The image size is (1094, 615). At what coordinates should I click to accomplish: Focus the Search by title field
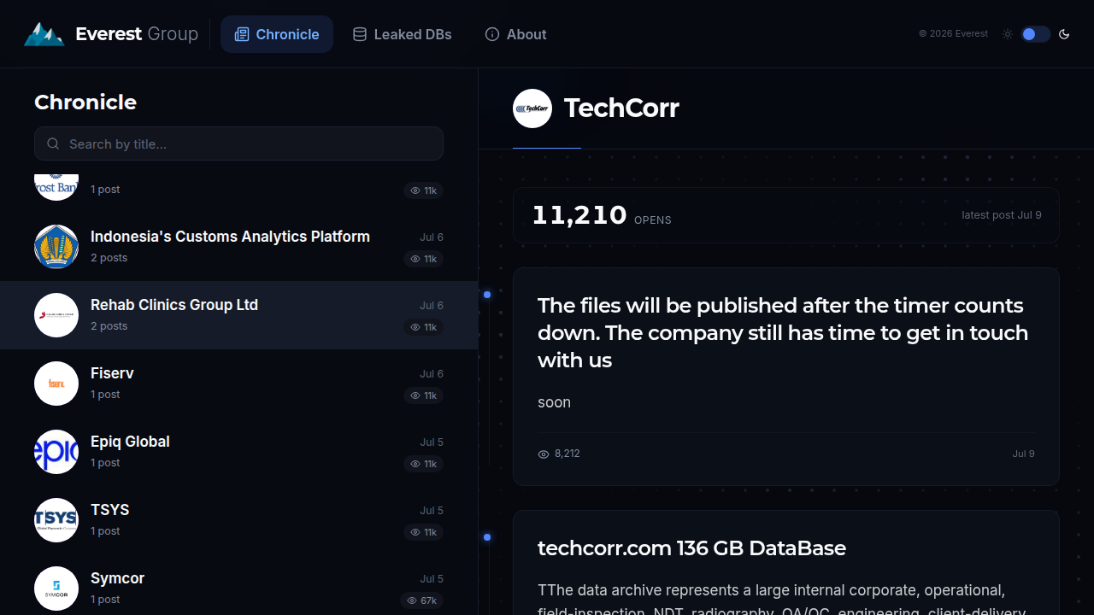tap(238, 143)
